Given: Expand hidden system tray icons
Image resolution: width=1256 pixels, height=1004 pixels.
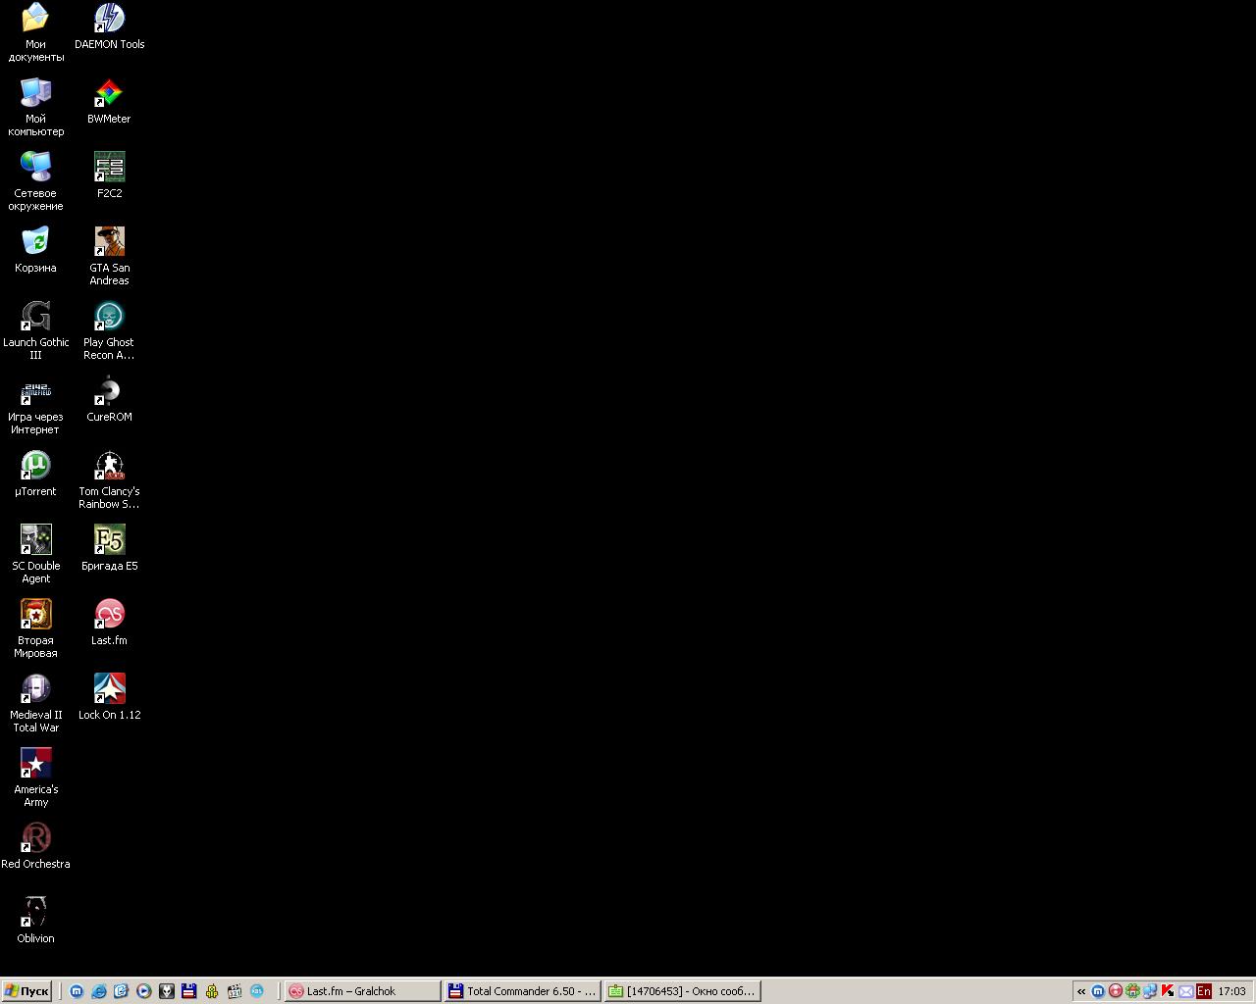Looking at the screenshot, I should coord(1081,991).
